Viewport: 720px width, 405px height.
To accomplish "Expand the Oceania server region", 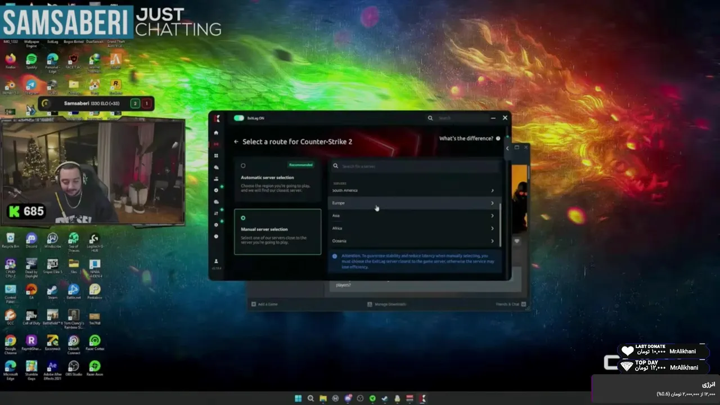I will pos(413,241).
